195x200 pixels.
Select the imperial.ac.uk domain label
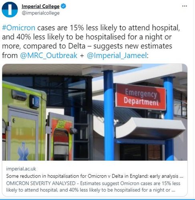21,169
